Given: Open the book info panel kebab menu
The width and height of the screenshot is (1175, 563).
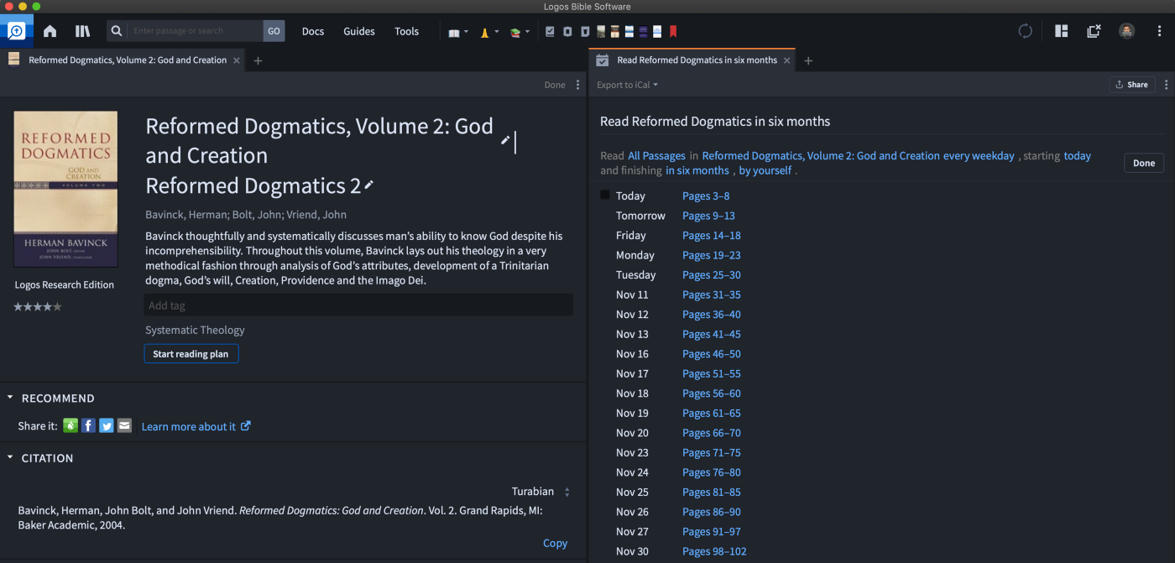Looking at the screenshot, I should [577, 85].
